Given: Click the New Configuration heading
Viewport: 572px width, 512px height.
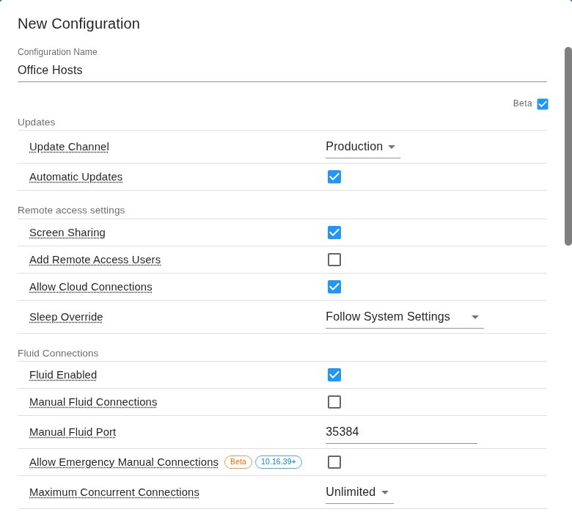Looking at the screenshot, I should (x=78, y=23).
